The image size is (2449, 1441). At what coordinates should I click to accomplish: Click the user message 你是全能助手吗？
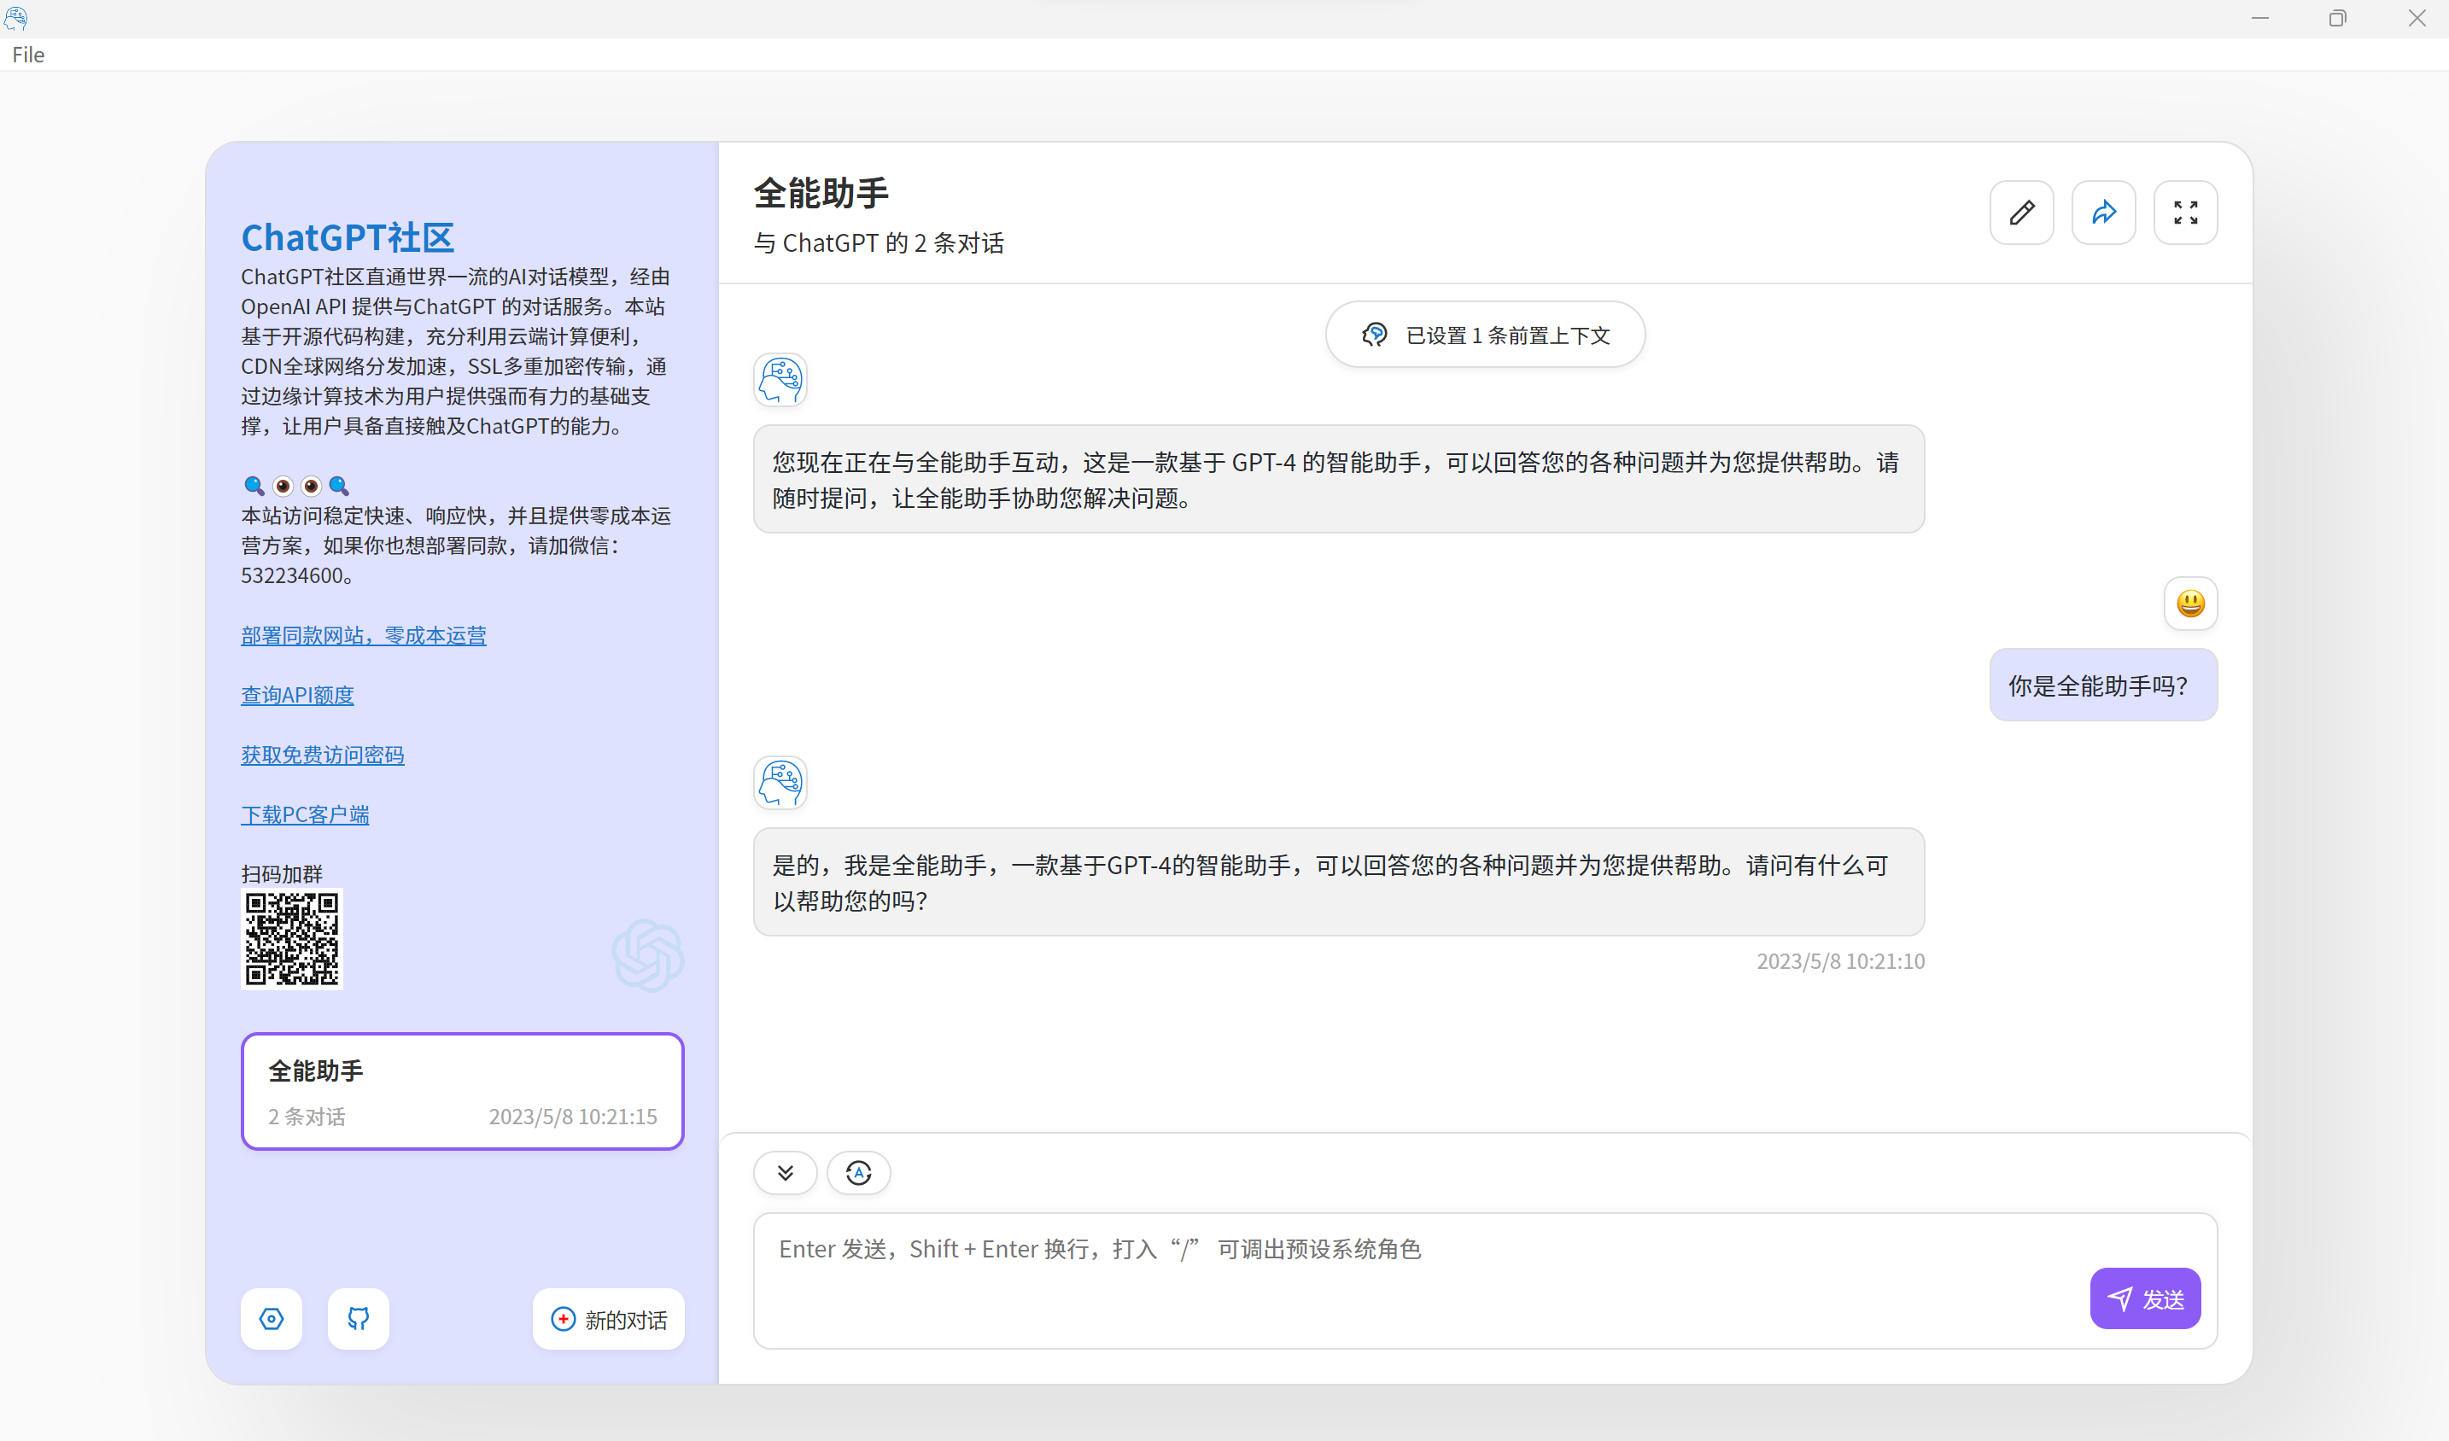coord(2103,685)
